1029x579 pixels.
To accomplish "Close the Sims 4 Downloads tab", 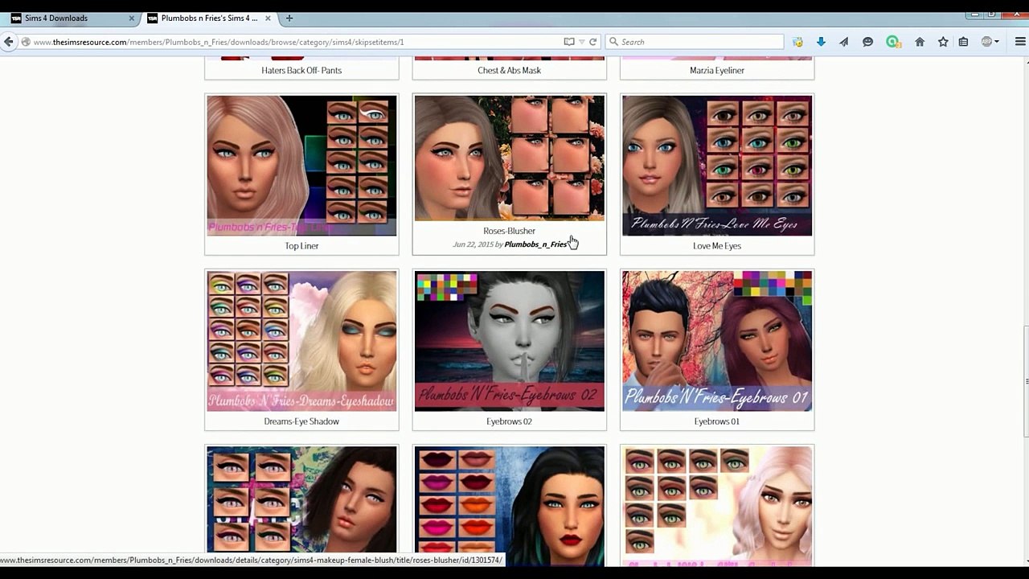I will (x=131, y=18).
